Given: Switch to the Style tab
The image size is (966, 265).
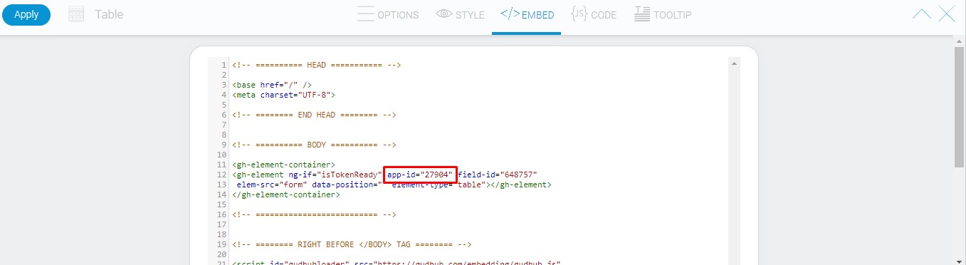Looking at the screenshot, I should [460, 14].
